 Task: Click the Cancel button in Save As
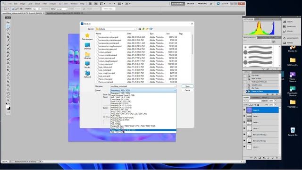pos(187,90)
